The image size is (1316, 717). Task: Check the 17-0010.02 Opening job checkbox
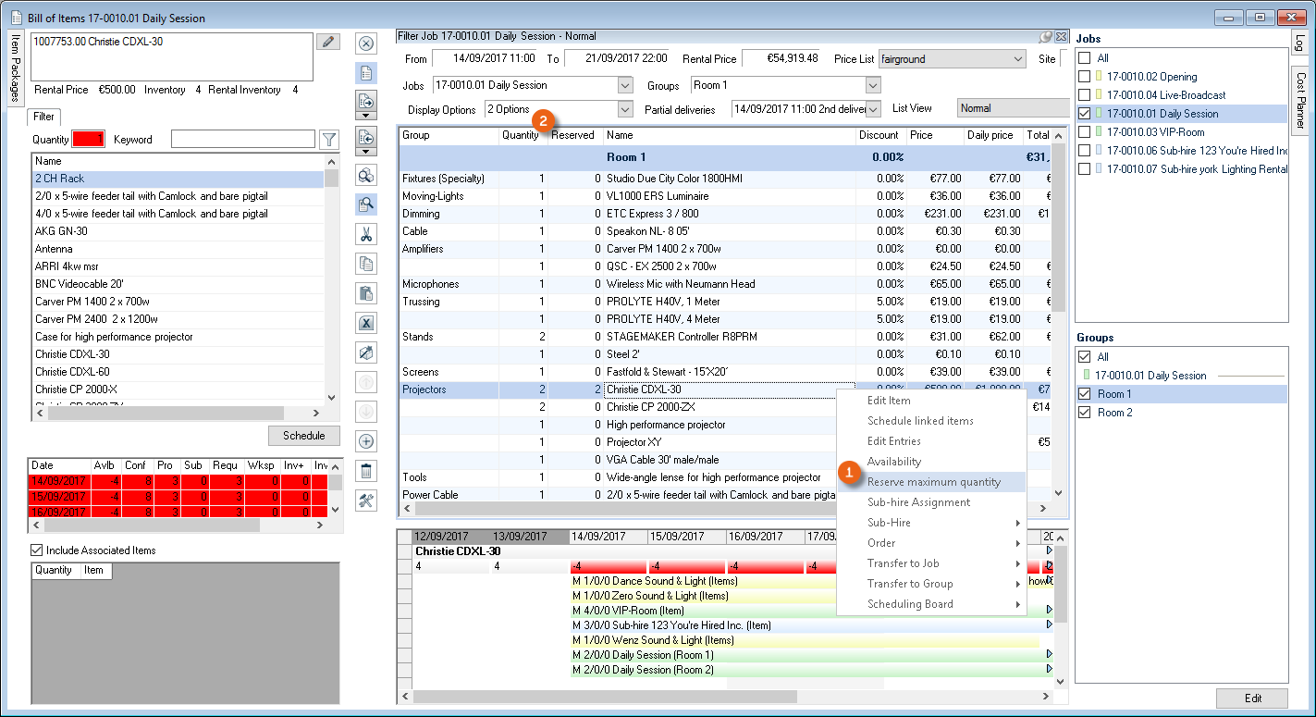pyautogui.click(x=1085, y=77)
